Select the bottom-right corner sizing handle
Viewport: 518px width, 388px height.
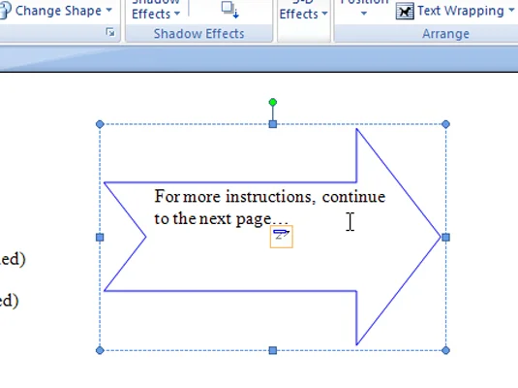[x=445, y=350]
